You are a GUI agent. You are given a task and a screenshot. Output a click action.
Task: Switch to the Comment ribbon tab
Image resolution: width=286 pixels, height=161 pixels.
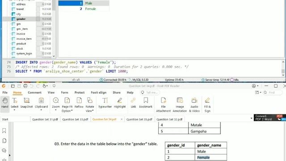click(35, 93)
